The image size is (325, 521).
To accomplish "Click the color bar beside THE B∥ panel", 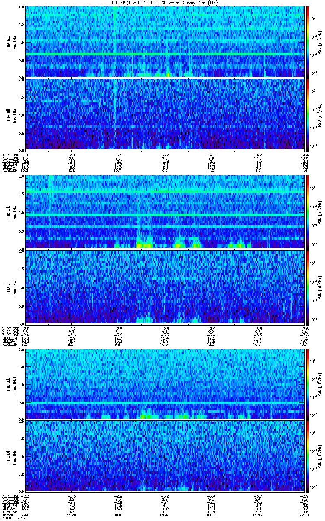I will coord(308,456).
